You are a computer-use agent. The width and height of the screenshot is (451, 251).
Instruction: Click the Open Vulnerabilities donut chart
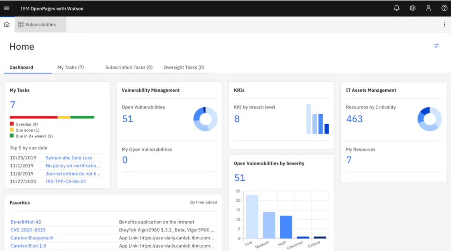point(205,119)
